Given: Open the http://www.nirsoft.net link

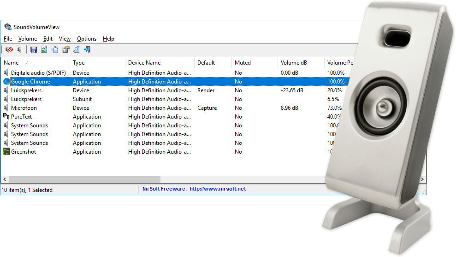Looking at the screenshot, I should pos(218,189).
